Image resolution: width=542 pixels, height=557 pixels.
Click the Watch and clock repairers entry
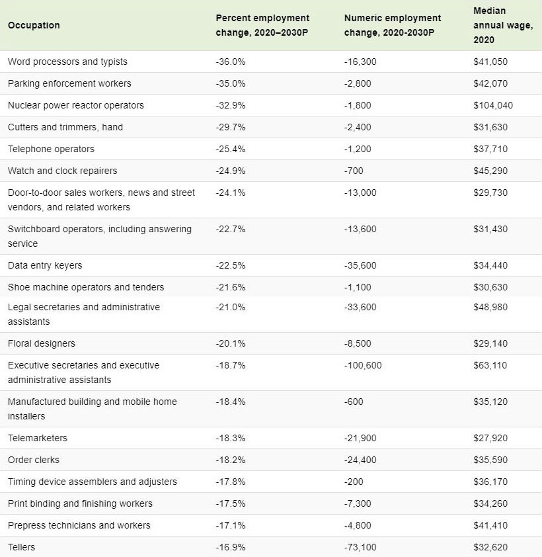click(x=62, y=171)
